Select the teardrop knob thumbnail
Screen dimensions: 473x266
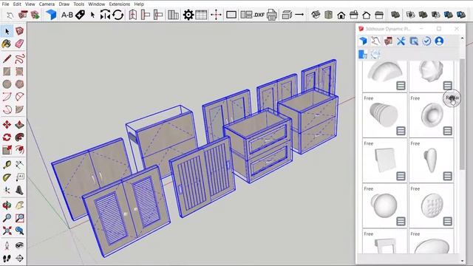[431, 160]
